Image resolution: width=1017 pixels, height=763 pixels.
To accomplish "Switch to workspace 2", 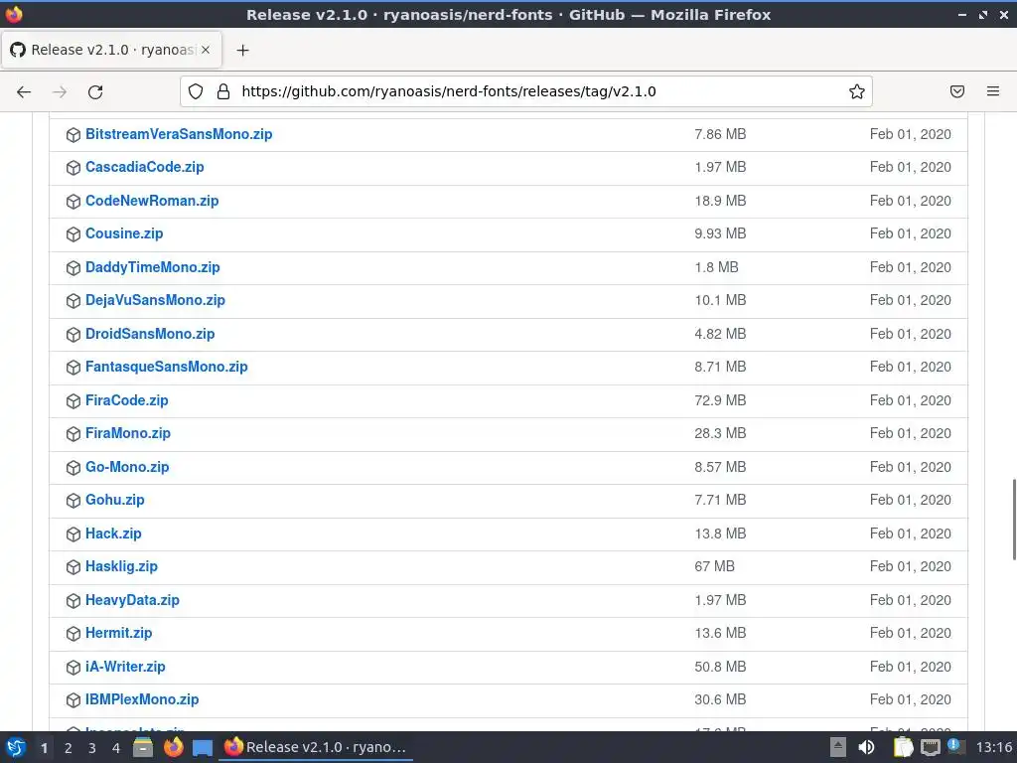I will click(69, 748).
